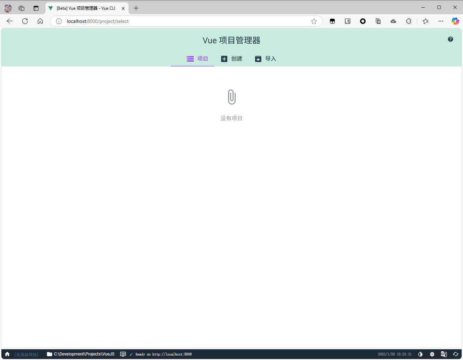Click the black circle extension icon

[363, 21]
